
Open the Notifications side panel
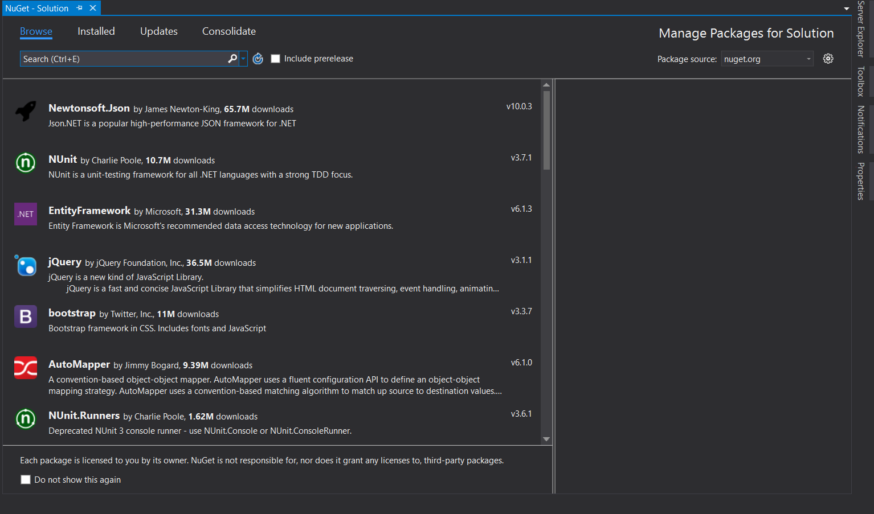click(861, 129)
